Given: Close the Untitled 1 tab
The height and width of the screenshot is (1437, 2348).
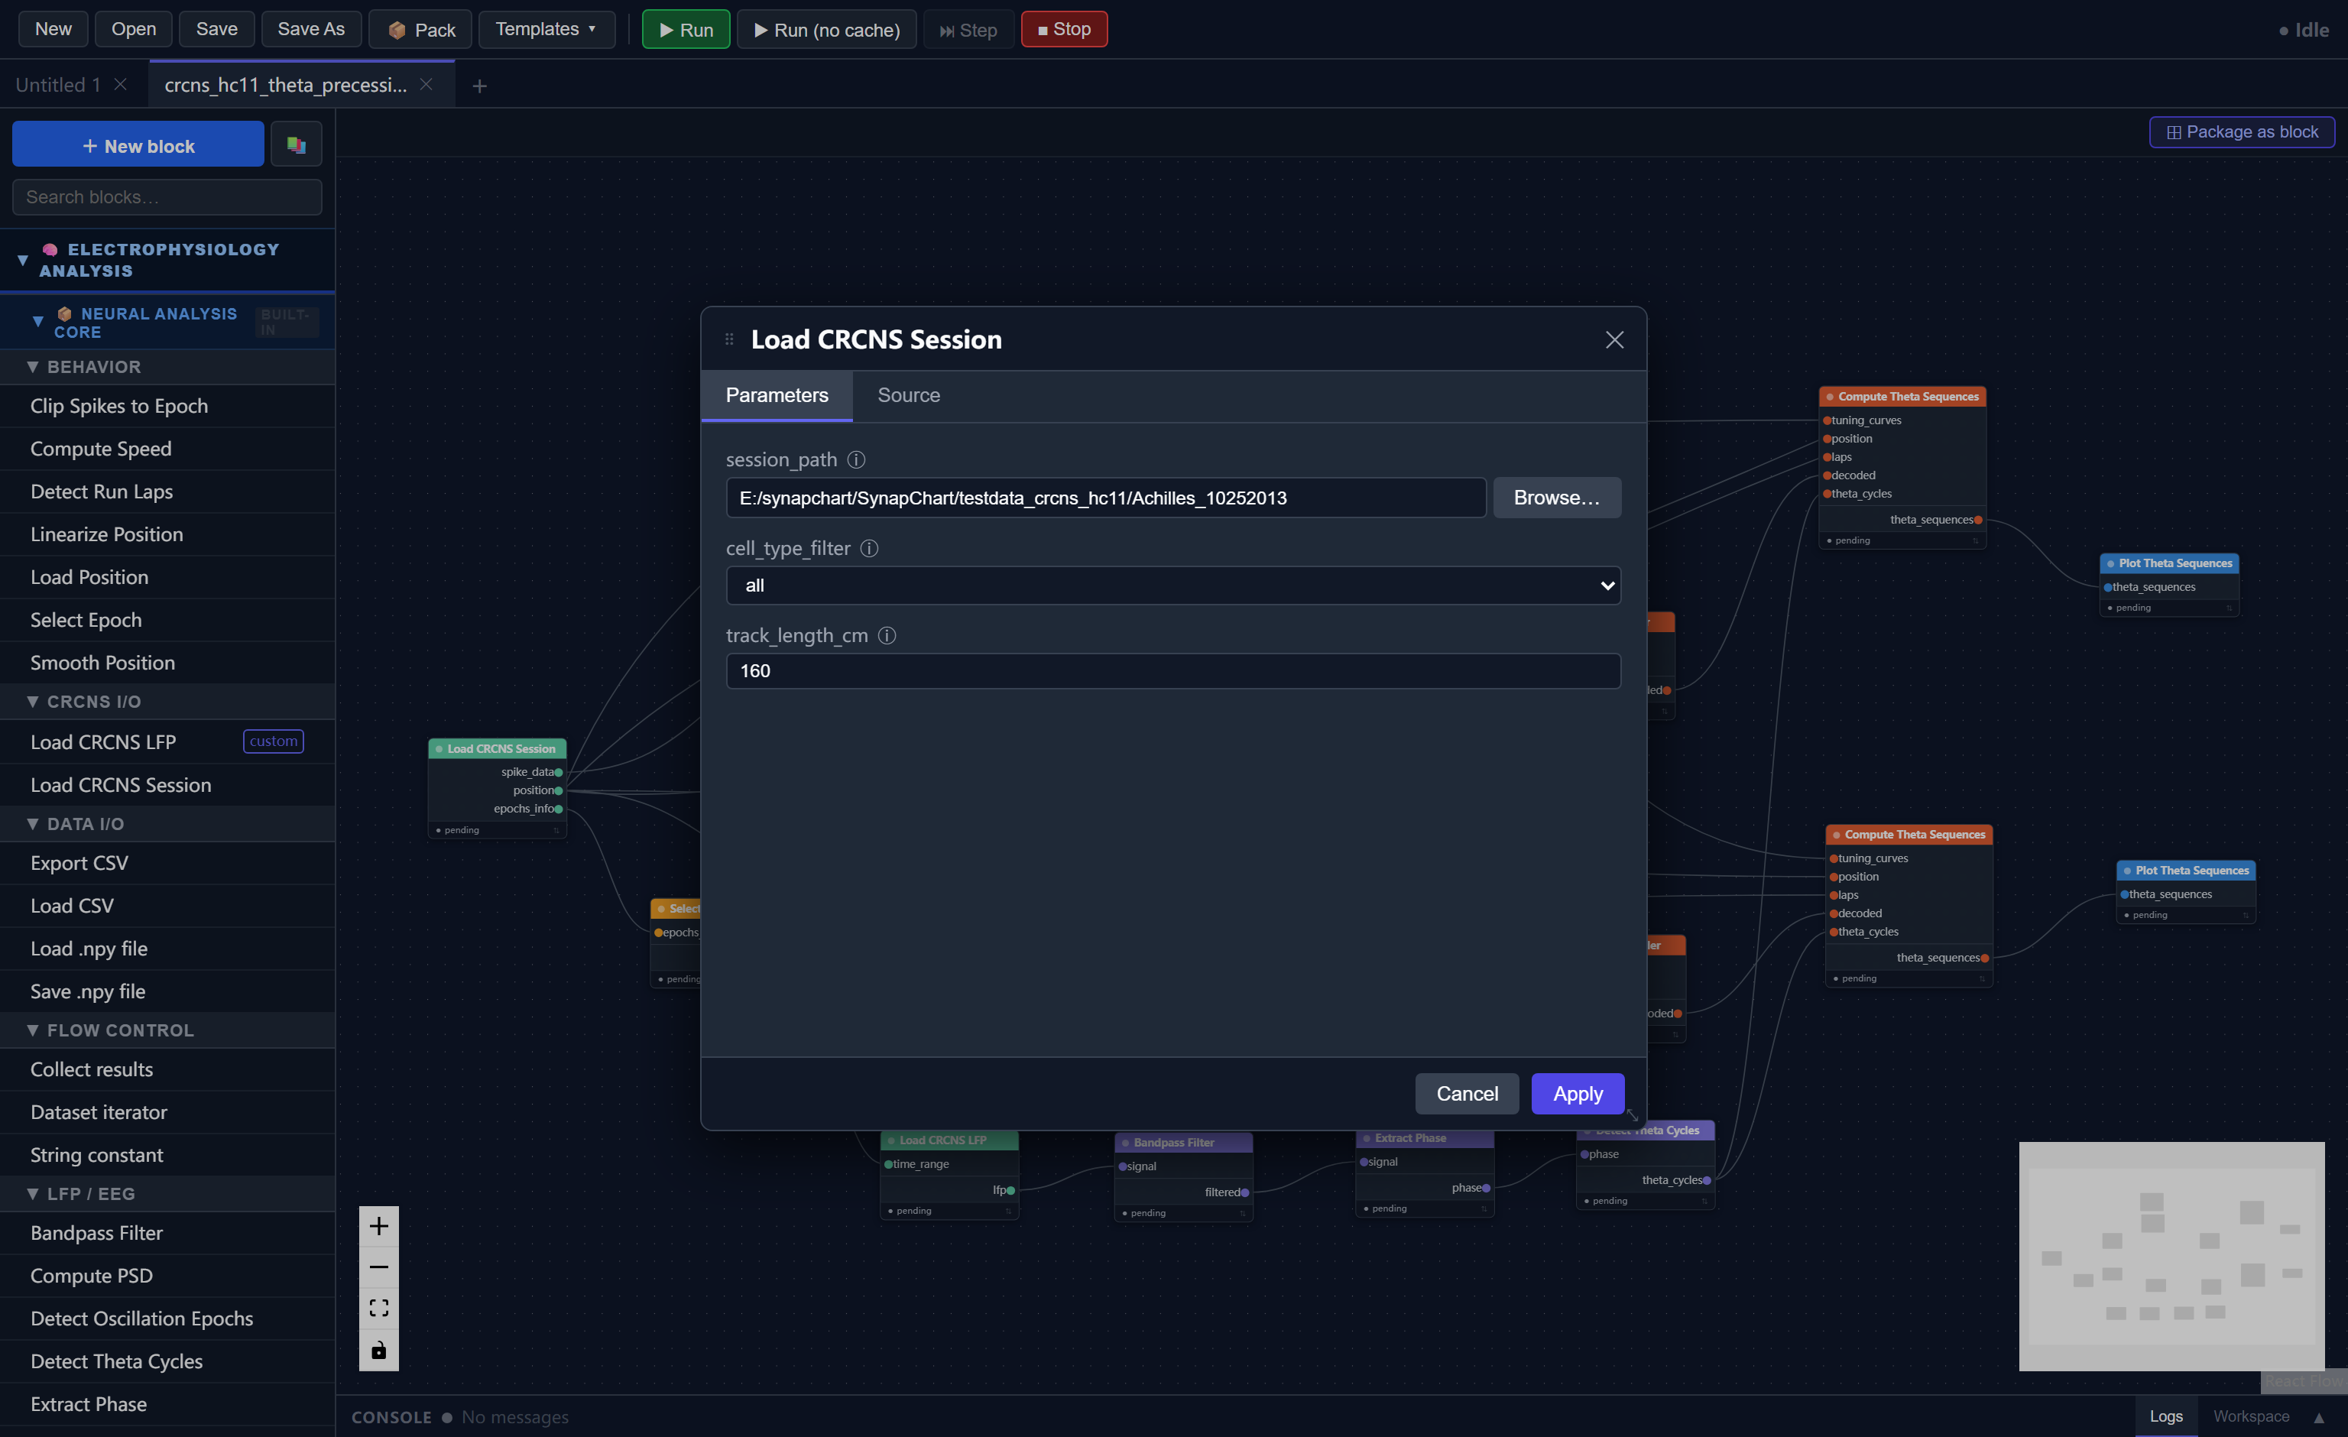Looking at the screenshot, I should (121, 84).
